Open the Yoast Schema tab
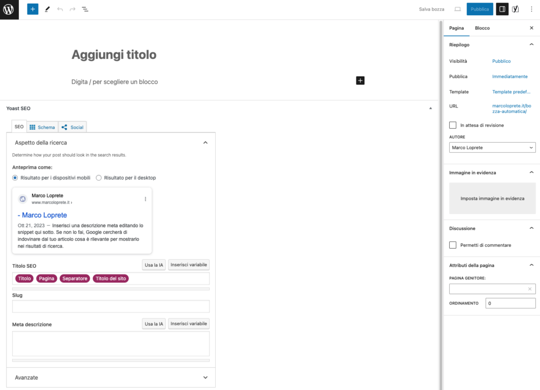The height and width of the screenshot is (390, 540). (x=42, y=127)
